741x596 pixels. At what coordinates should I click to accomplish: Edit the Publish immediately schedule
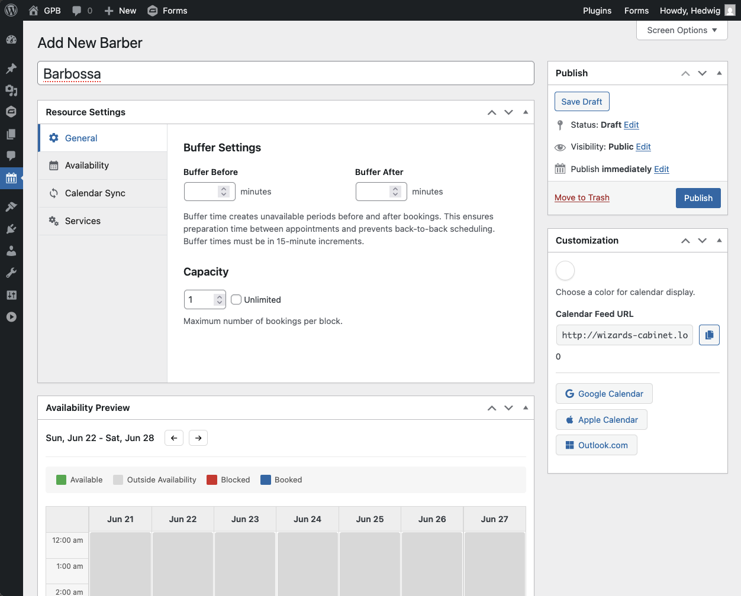tap(662, 169)
